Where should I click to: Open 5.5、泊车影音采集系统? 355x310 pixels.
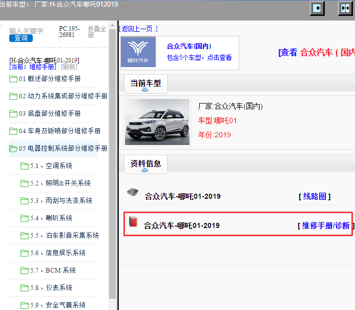point(65,236)
